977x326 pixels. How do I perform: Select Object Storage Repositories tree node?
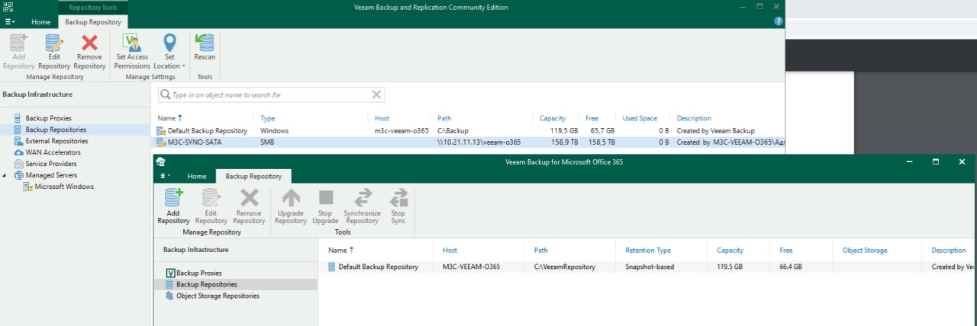(x=218, y=296)
